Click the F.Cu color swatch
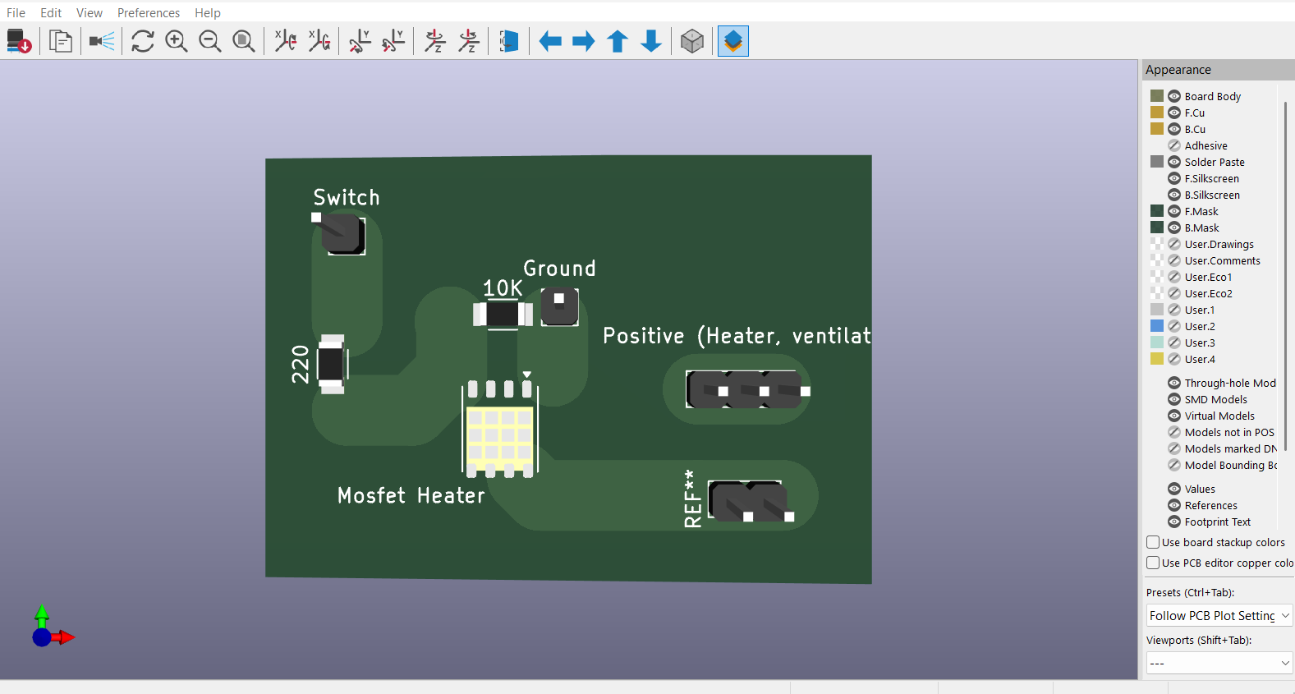The width and height of the screenshot is (1295, 694). point(1157,113)
